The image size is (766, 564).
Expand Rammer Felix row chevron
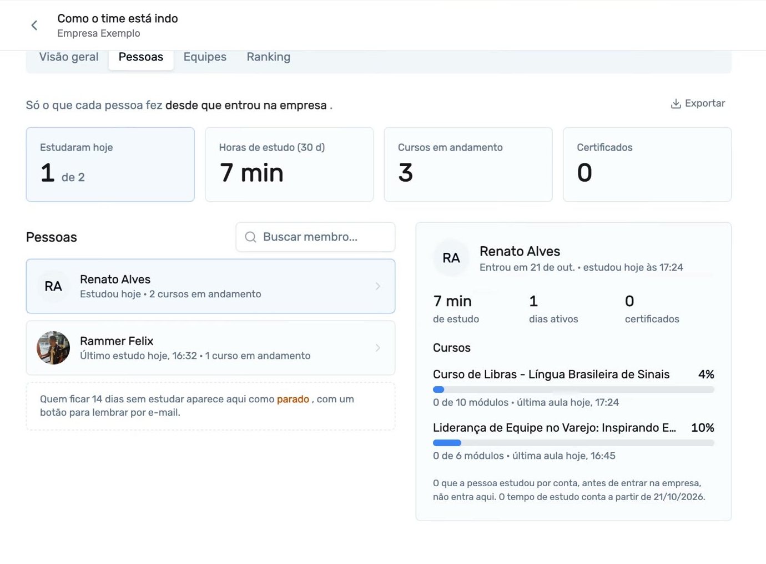click(x=377, y=348)
